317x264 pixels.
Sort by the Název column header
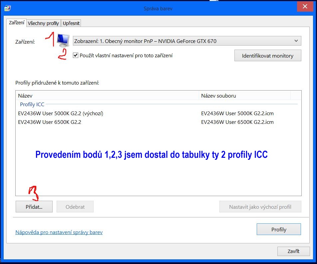click(x=107, y=96)
